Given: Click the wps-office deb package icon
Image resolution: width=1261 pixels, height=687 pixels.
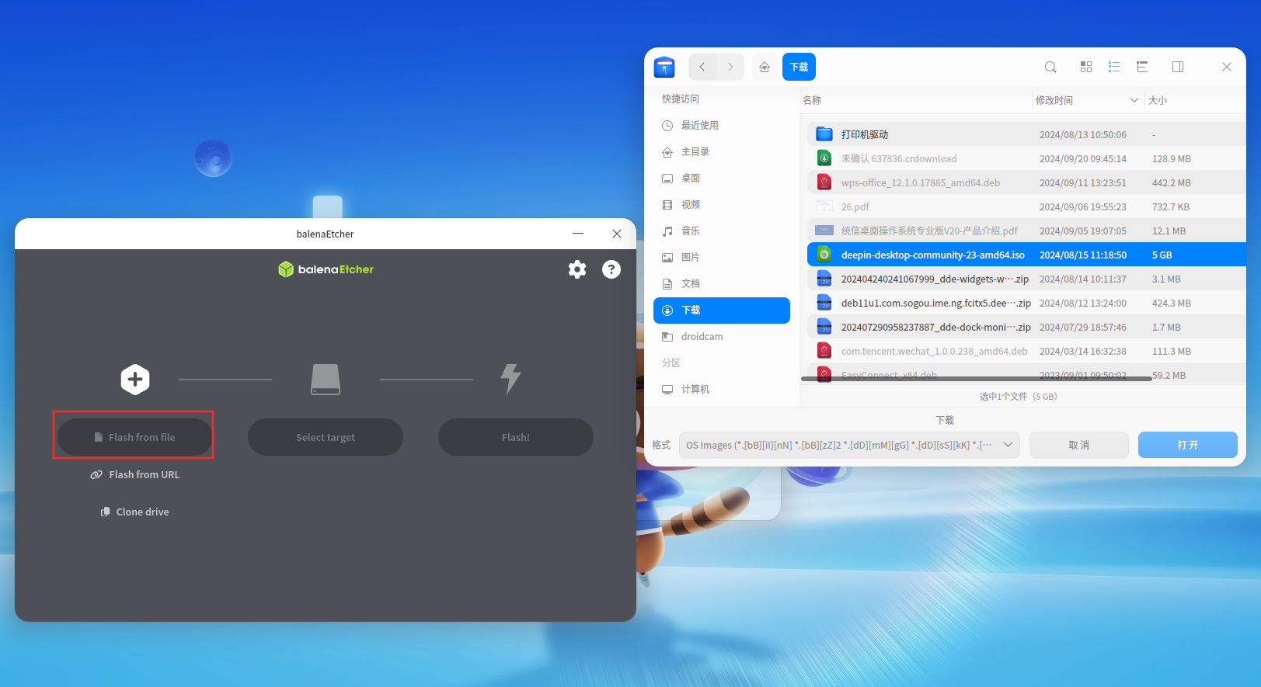Looking at the screenshot, I should pos(824,182).
